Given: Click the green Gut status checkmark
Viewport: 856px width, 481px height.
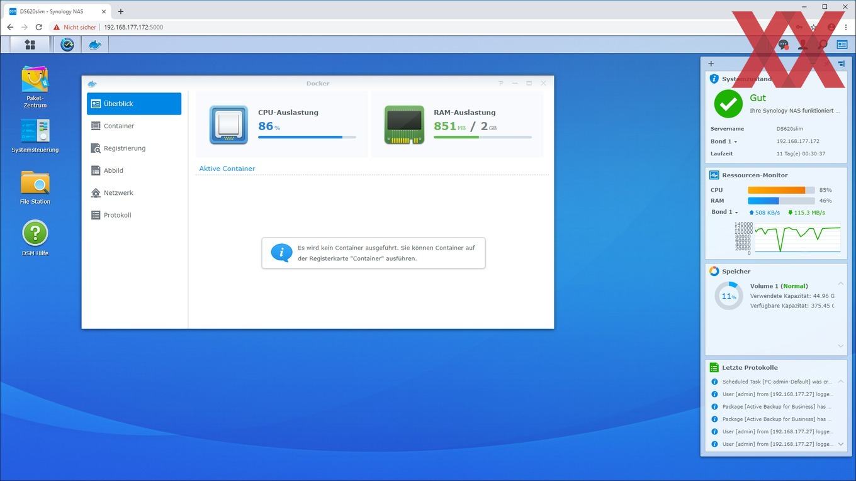Looking at the screenshot, I should point(728,104).
